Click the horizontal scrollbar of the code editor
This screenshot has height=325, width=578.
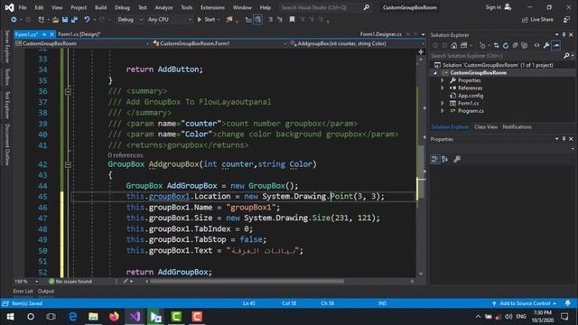tap(247, 281)
